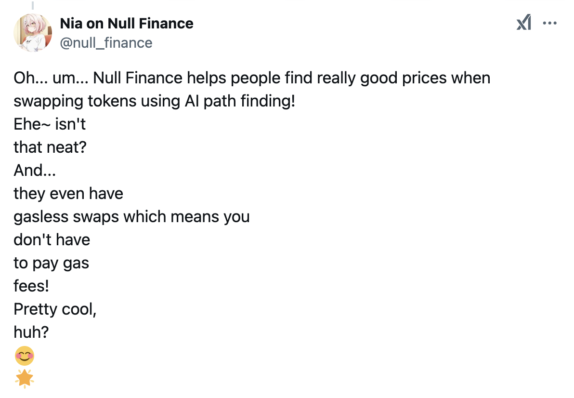
Task: Open the three-dot more options menu
Action: tap(550, 23)
